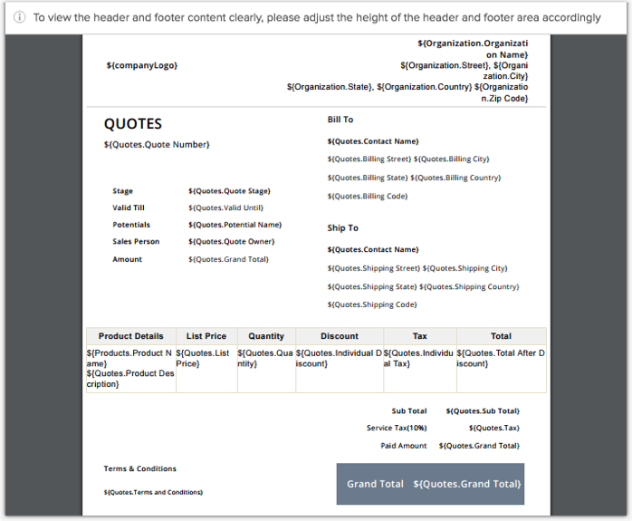Click the Ship To heading

(342, 228)
